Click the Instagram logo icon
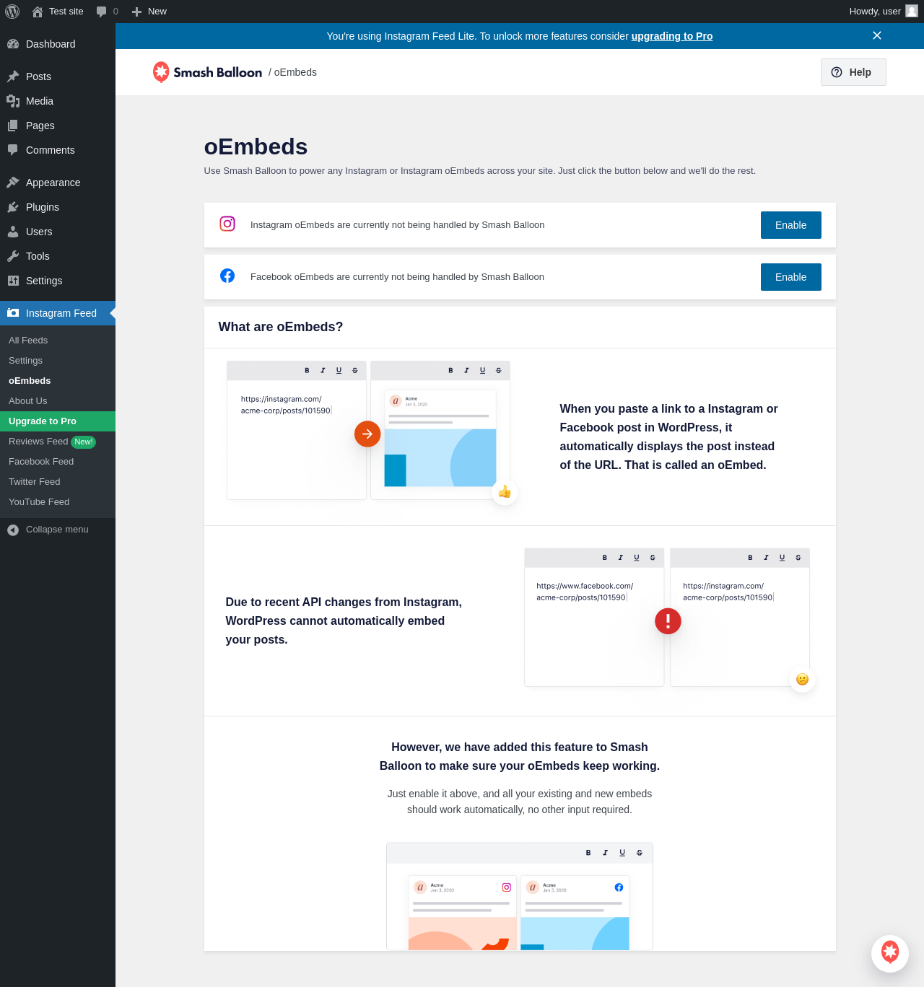This screenshot has width=924, height=987. 227,224
